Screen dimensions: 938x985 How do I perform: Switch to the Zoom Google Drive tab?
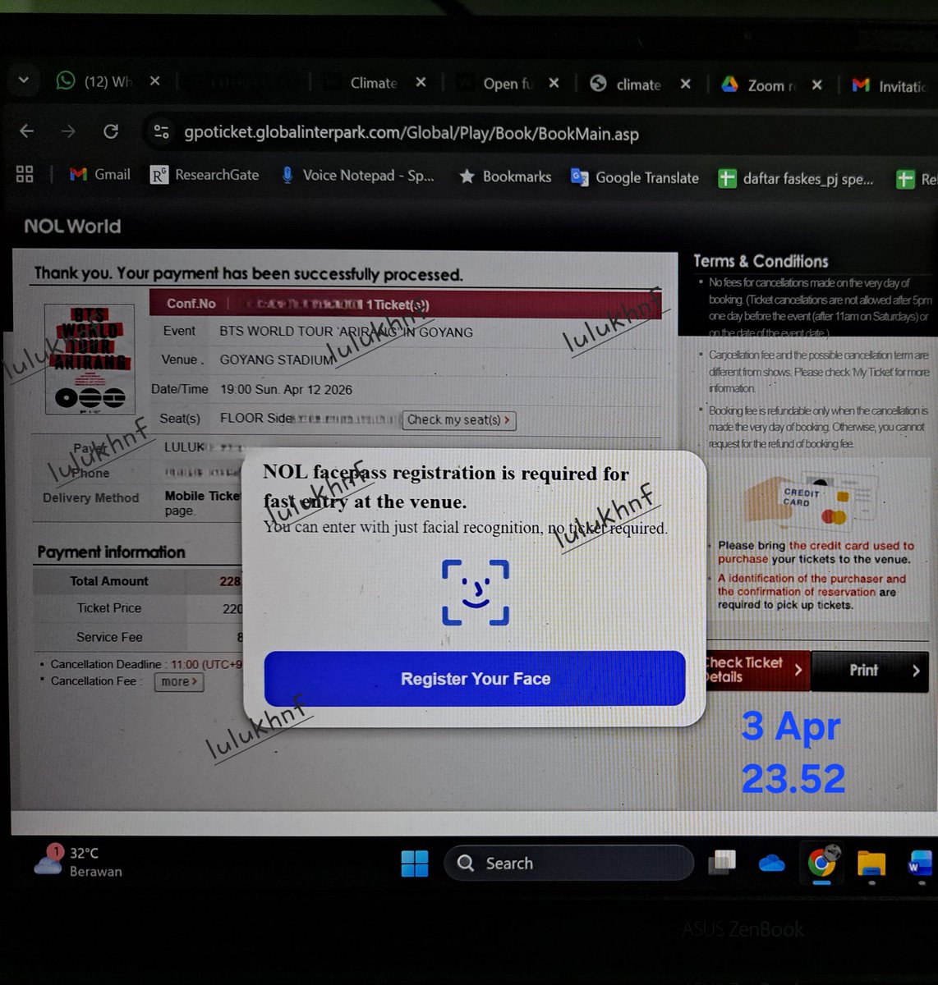coord(758,85)
